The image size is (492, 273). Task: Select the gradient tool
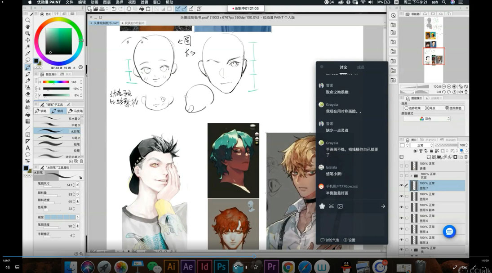[x=27, y=121]
